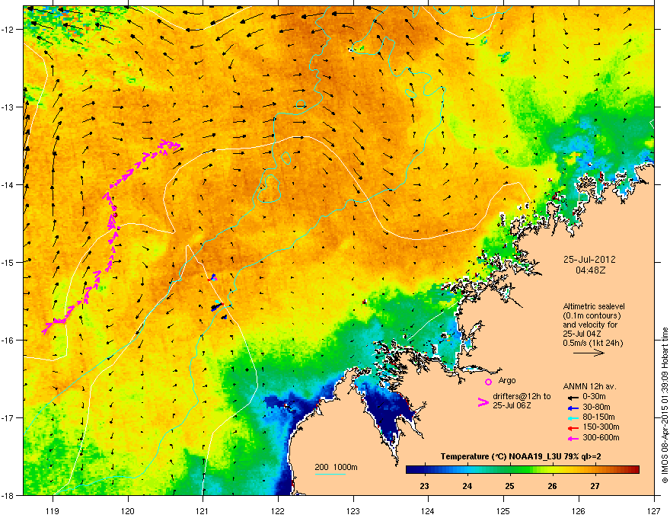Click the latitude axis label '-12'
Screen dimensions: 670x518
8,30
